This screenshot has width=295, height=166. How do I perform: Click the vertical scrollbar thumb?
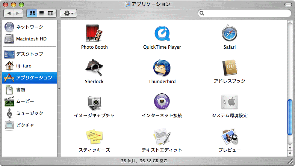coord(290,117)
